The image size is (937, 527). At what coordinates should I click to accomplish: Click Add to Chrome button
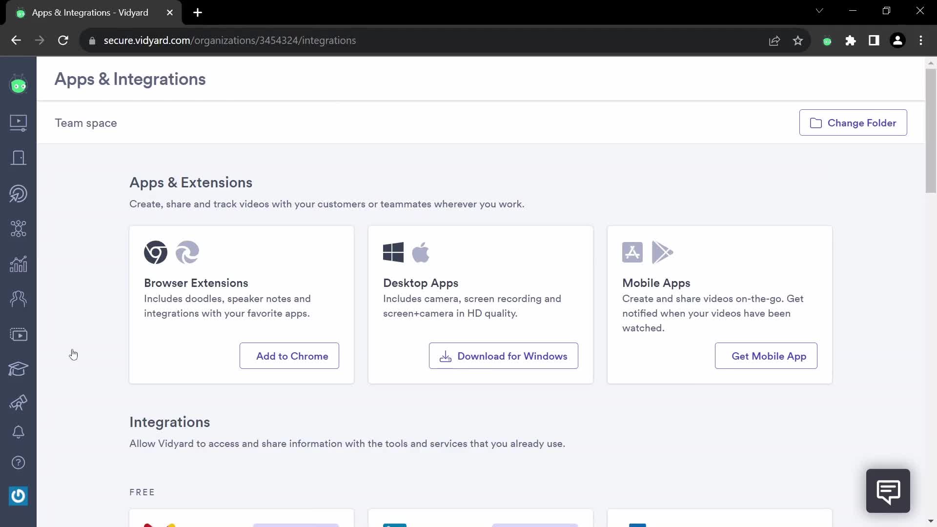click(289, 356)
